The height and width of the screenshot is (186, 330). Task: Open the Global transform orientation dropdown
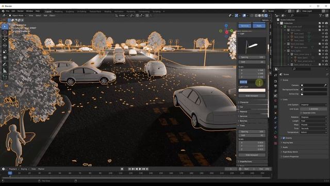pyautogui.click(x=122, y=16)
